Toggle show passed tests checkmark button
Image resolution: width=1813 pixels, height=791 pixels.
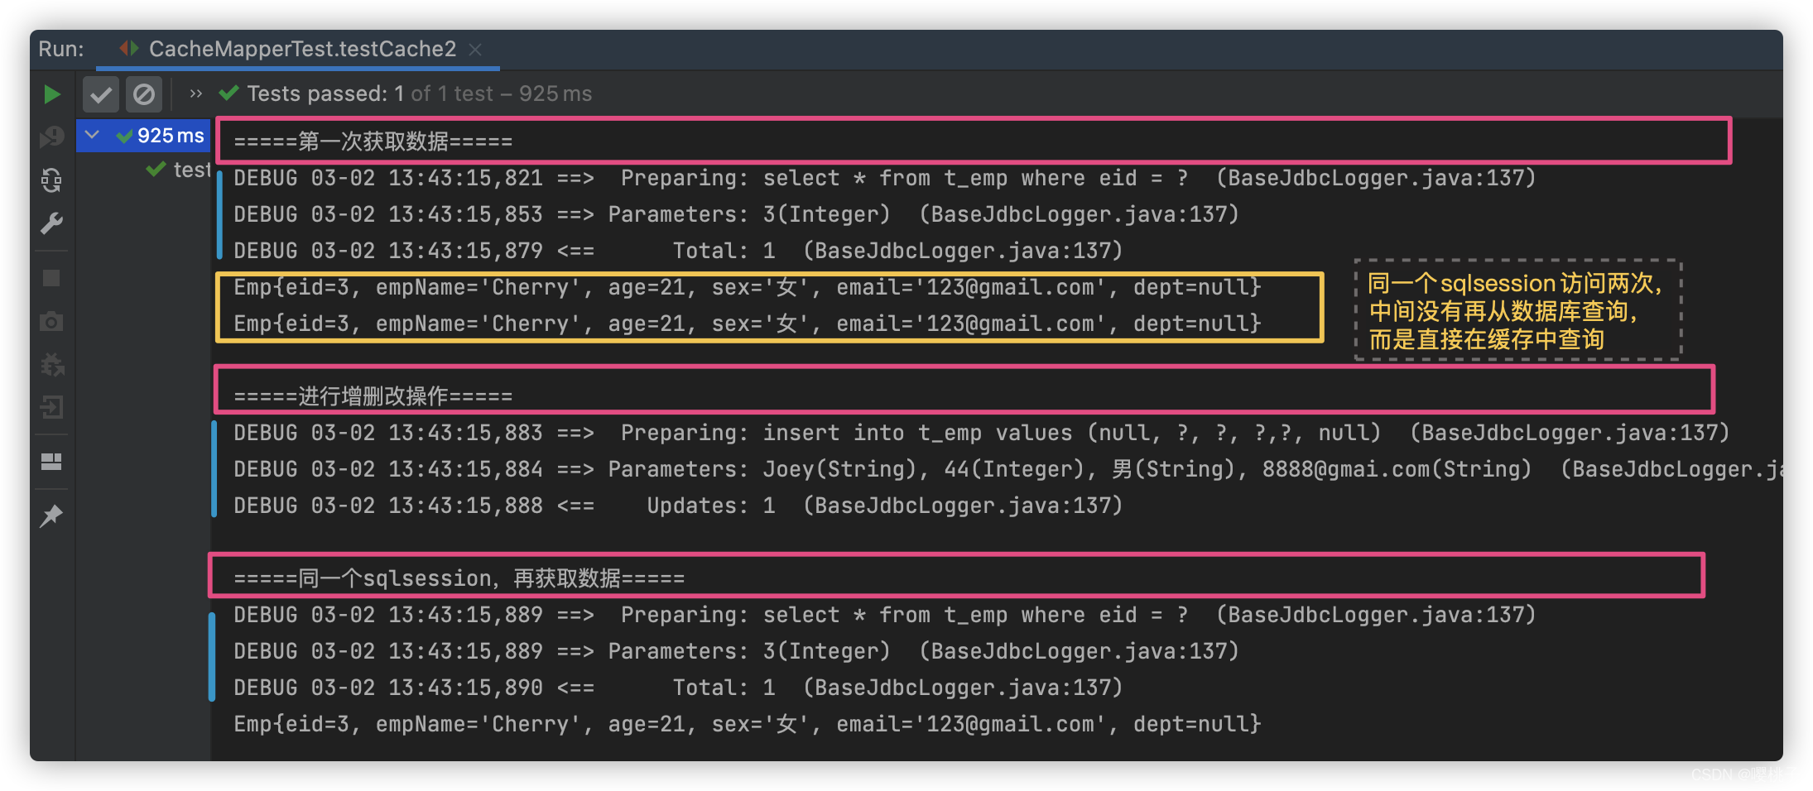101,94
